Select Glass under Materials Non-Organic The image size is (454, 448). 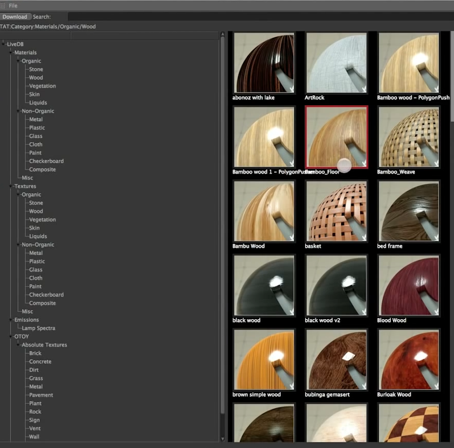(x=36, y=136)
